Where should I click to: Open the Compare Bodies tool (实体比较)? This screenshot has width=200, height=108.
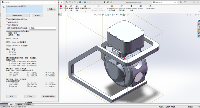pos(71,8)
